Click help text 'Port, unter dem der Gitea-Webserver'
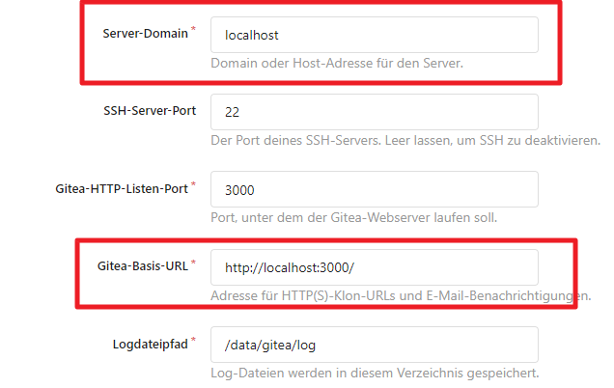Image resolution: width=614 pixels, height=388 pixels. tap(321, 217)
